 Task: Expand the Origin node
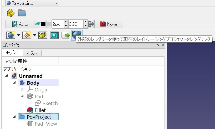coord(23,90)
